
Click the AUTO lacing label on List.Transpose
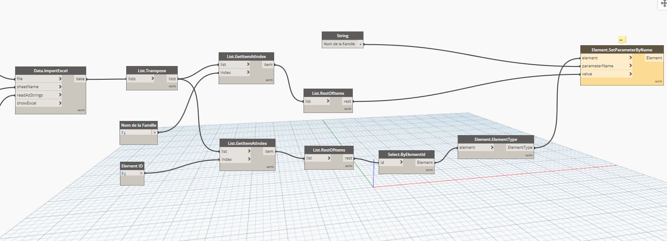pyautogui.click(x=172, y=86)
